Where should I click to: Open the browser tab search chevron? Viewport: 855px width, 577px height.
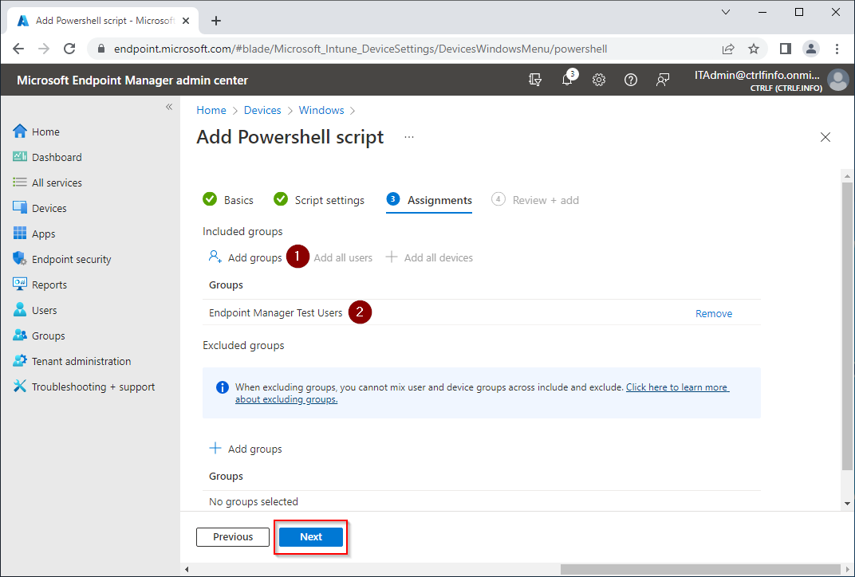pos(726,12)
